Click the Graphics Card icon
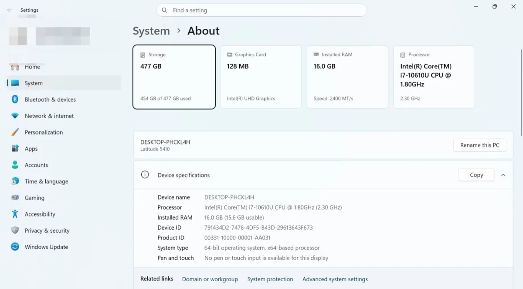This screenshot has height=289, width=523. pos(229,55)
